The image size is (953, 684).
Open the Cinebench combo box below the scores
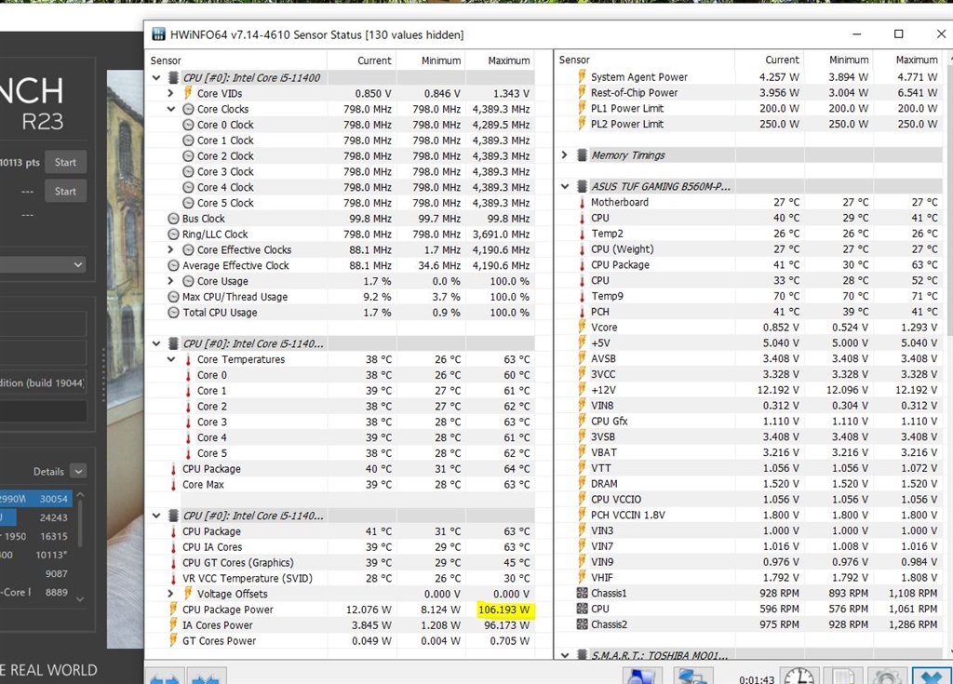(41, 264)
